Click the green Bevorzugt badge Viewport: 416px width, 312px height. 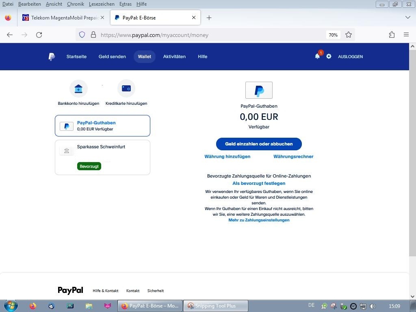pos(89,166)
